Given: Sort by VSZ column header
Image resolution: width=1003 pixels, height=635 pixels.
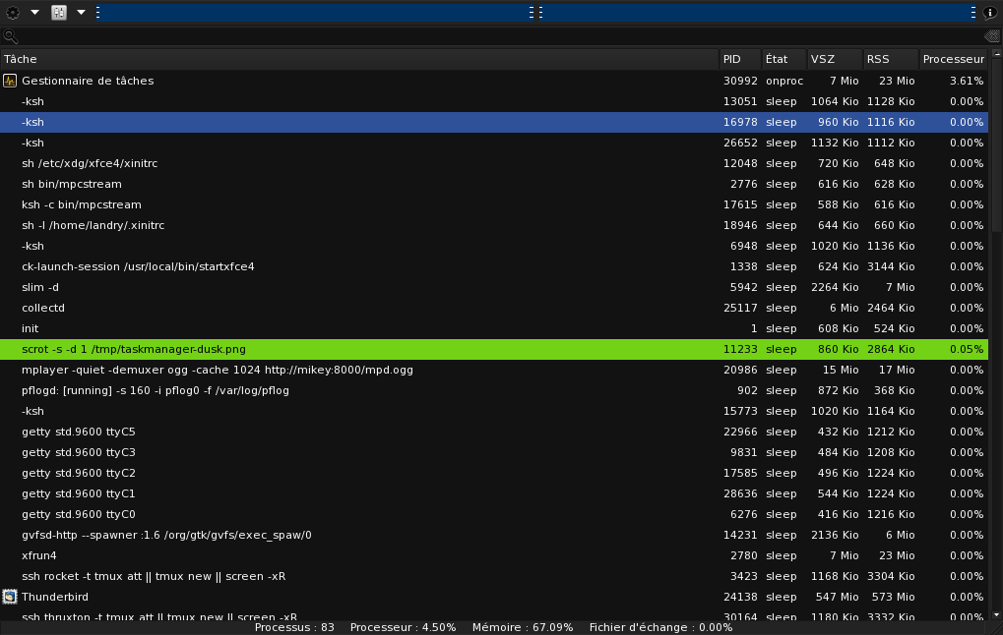Looking at the screenshot, I should click(834, 59).
